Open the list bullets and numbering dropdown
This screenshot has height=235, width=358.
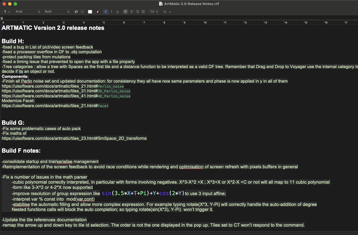click(167, 12)
